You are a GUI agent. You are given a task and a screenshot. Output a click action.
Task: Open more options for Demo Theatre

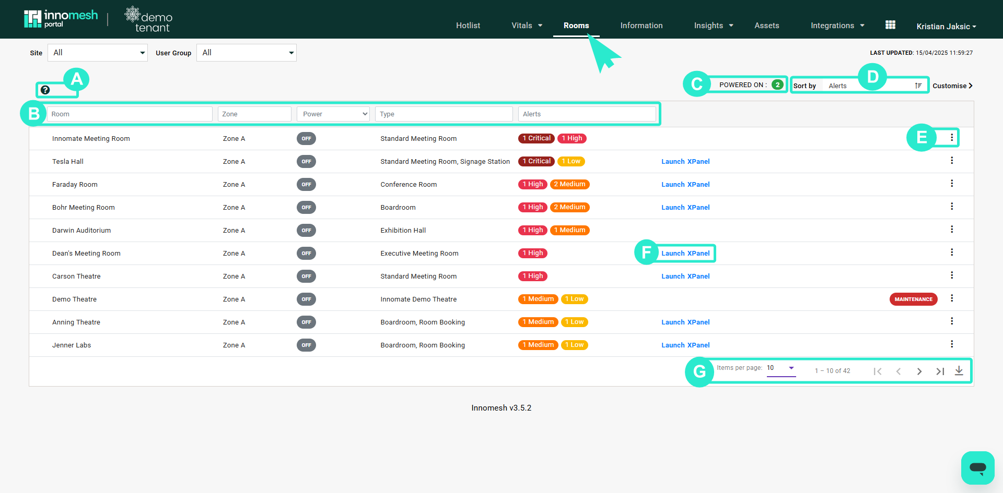(952, 298)
